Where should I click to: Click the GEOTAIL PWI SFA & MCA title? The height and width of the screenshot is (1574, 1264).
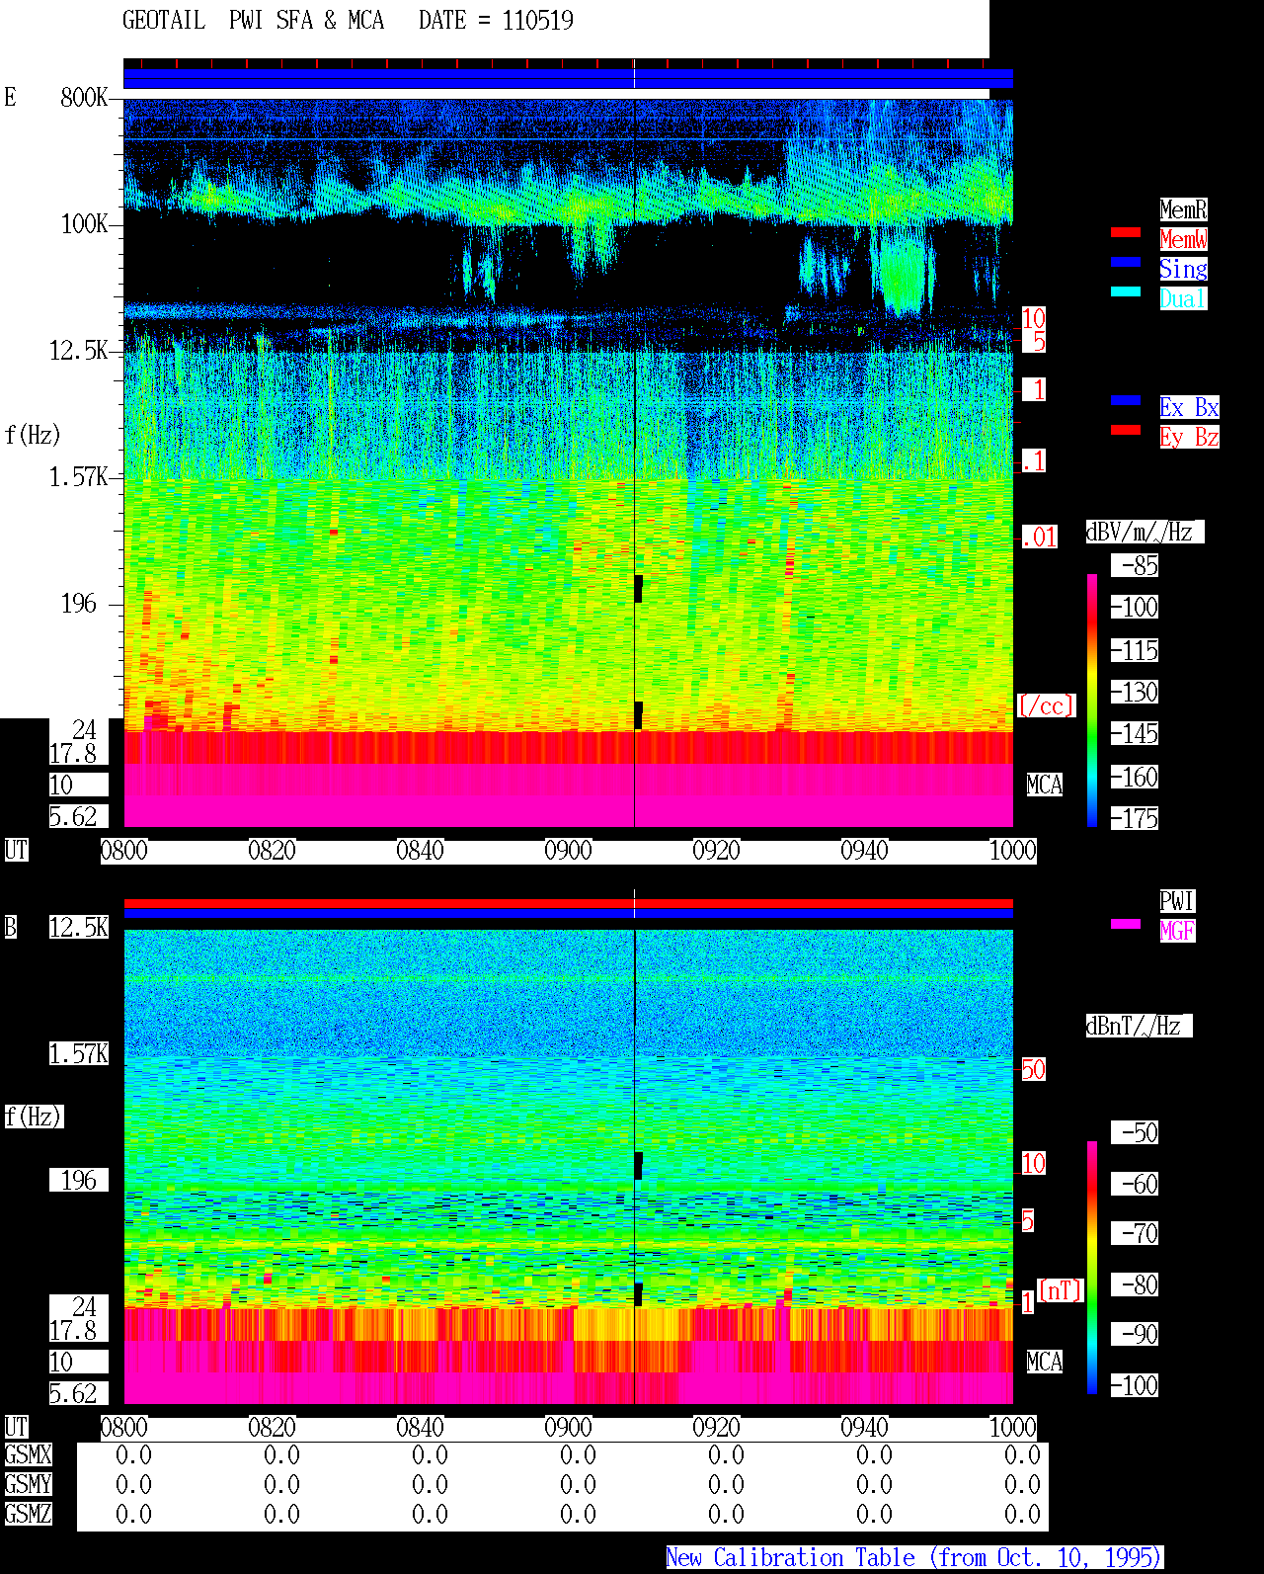coord(253,21)
